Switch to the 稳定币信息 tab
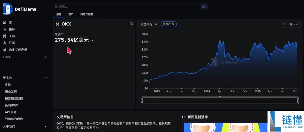 click(x=87, y=14)
